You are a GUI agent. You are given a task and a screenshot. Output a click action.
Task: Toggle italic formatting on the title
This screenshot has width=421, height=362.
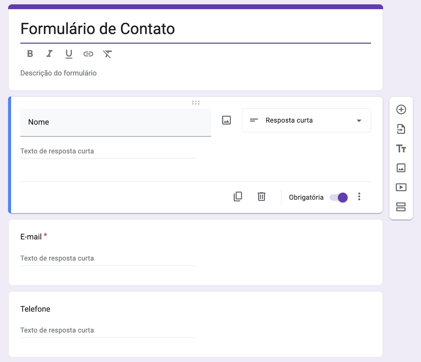pos(49,54)
